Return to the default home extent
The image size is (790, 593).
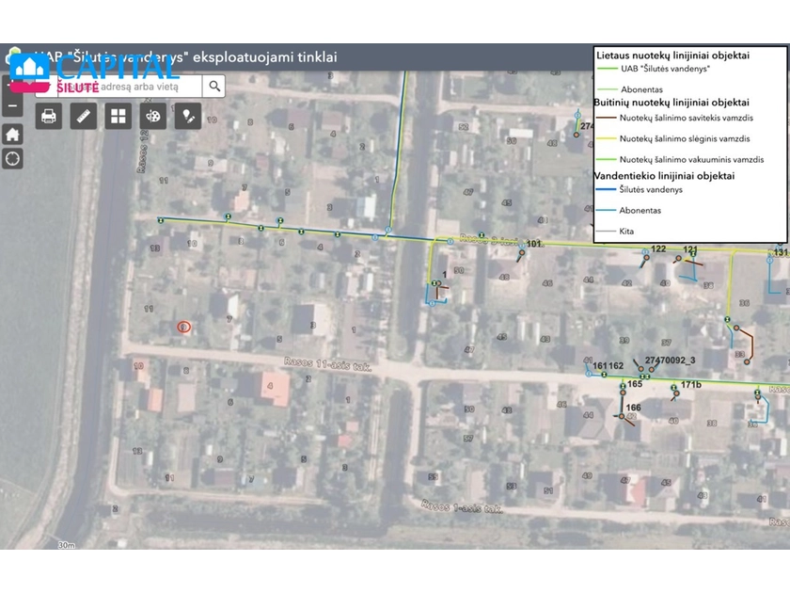pos(12,135)
